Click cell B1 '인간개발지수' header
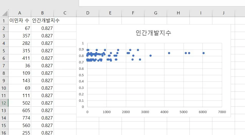The image size is (245, 135). pos(42,21)
